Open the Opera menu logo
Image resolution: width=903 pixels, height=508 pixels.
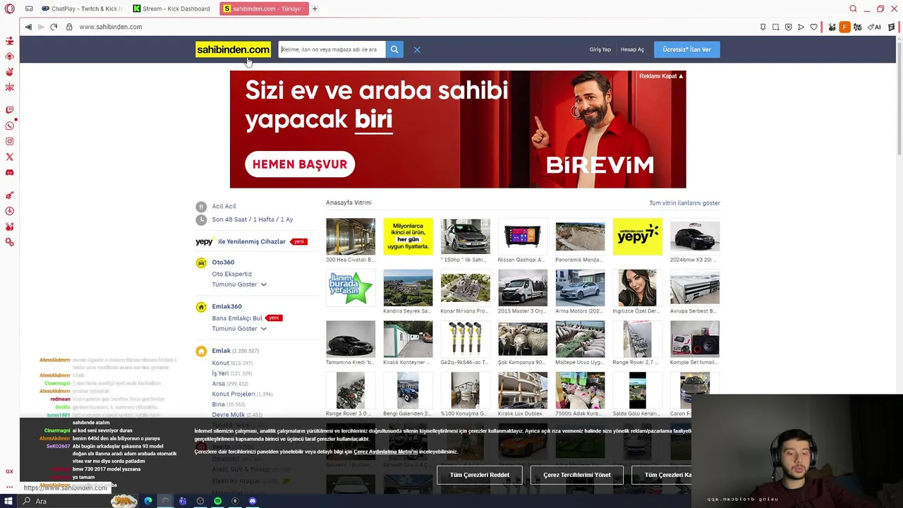[x=9, y=8]
